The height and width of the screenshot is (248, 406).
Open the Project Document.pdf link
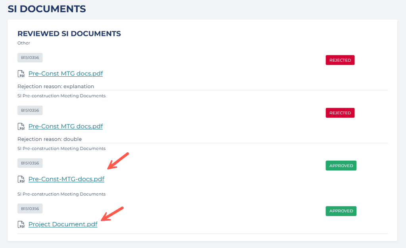[63, 224]
